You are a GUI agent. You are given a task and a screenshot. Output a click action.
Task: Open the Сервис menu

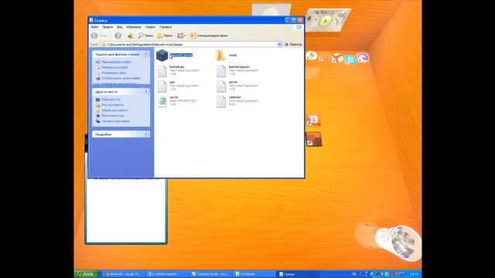150,27
